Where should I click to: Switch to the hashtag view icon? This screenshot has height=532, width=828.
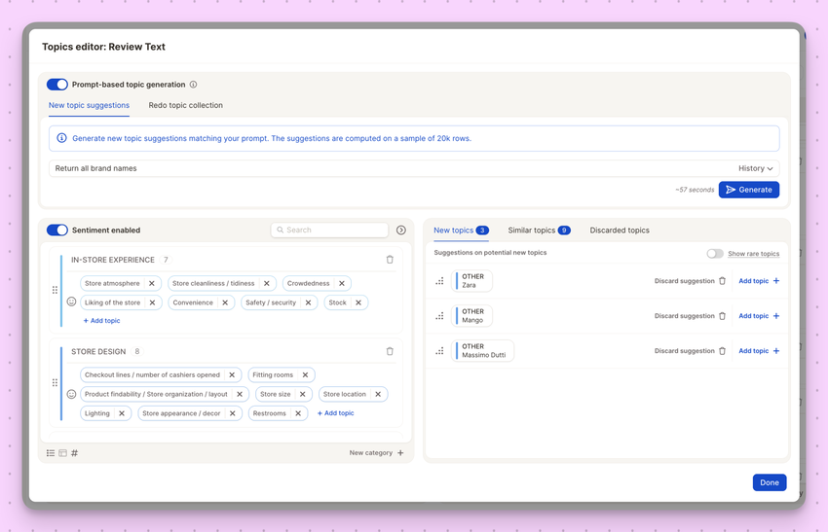[74, 453]
